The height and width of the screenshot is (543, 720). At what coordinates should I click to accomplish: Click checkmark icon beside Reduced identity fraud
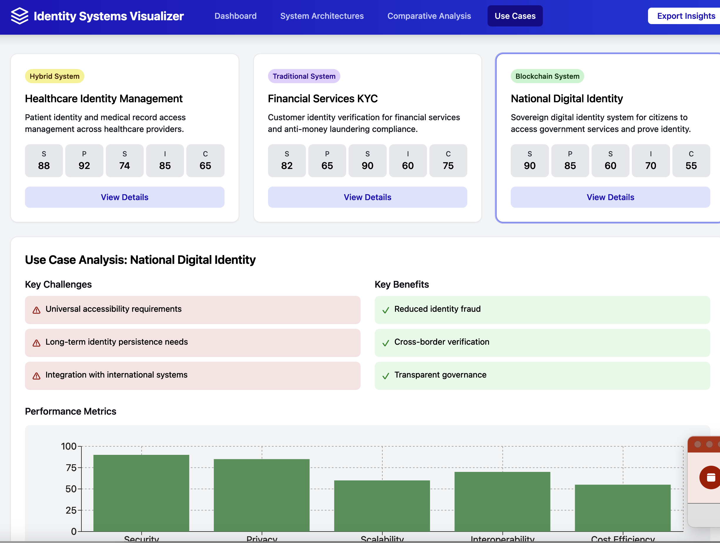(x=386, y=310)
